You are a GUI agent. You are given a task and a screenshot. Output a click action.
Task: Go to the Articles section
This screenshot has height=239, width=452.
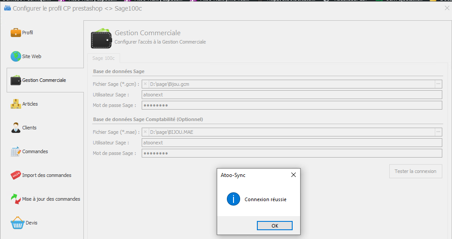coord(30,104)
